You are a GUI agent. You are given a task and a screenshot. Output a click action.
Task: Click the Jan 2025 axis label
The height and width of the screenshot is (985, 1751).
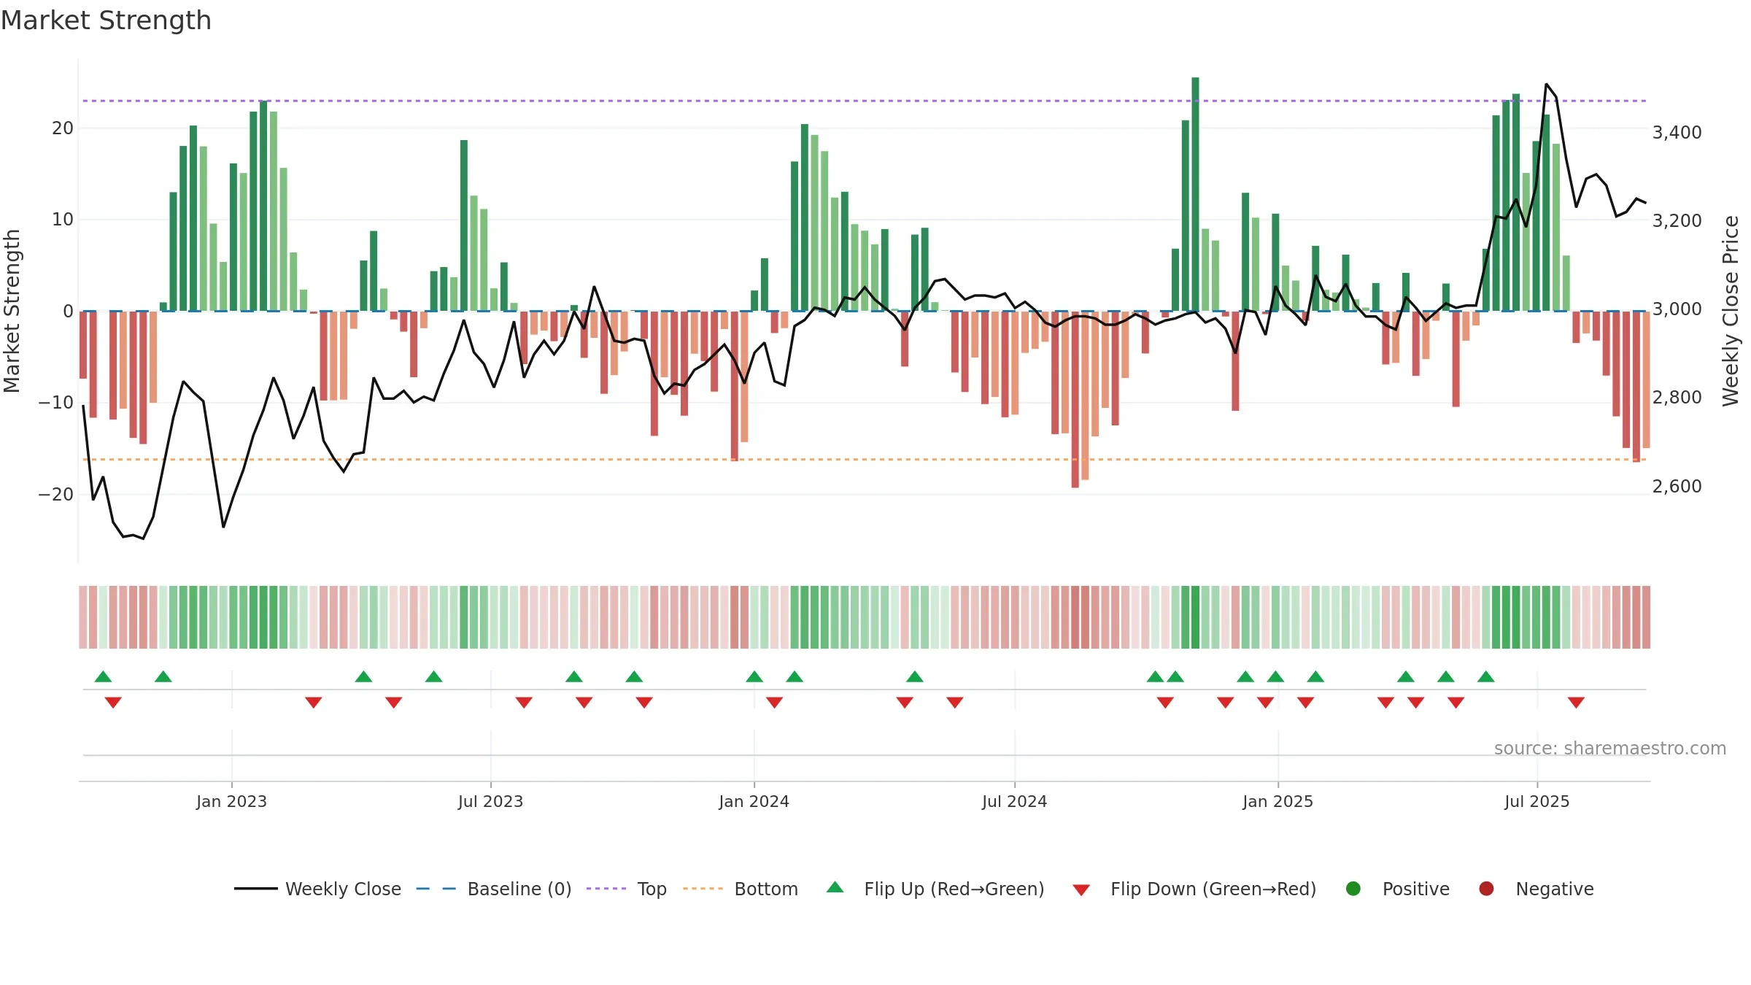pyautogui.click(x=1278, y=802)
